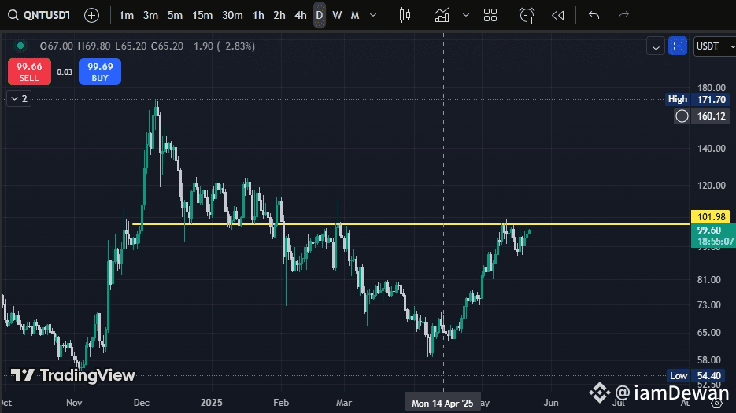The width and height of the screenshot is (736, 413).
Task: Undo the last chart action
Action: point(594,16)
